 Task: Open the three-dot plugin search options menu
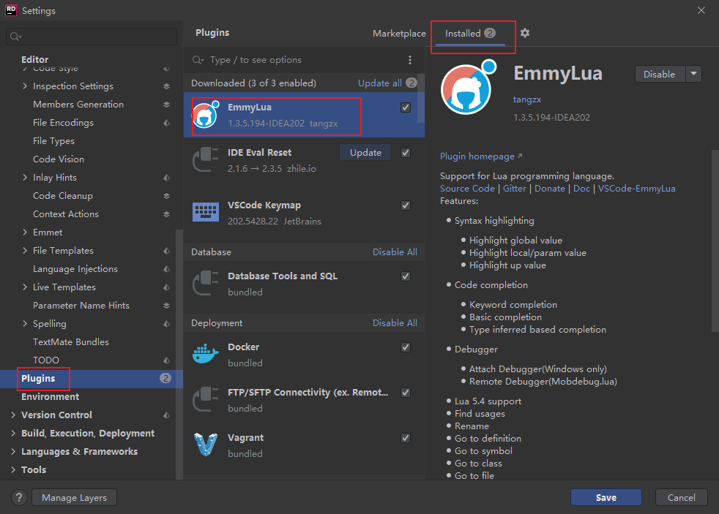(410, 60)
